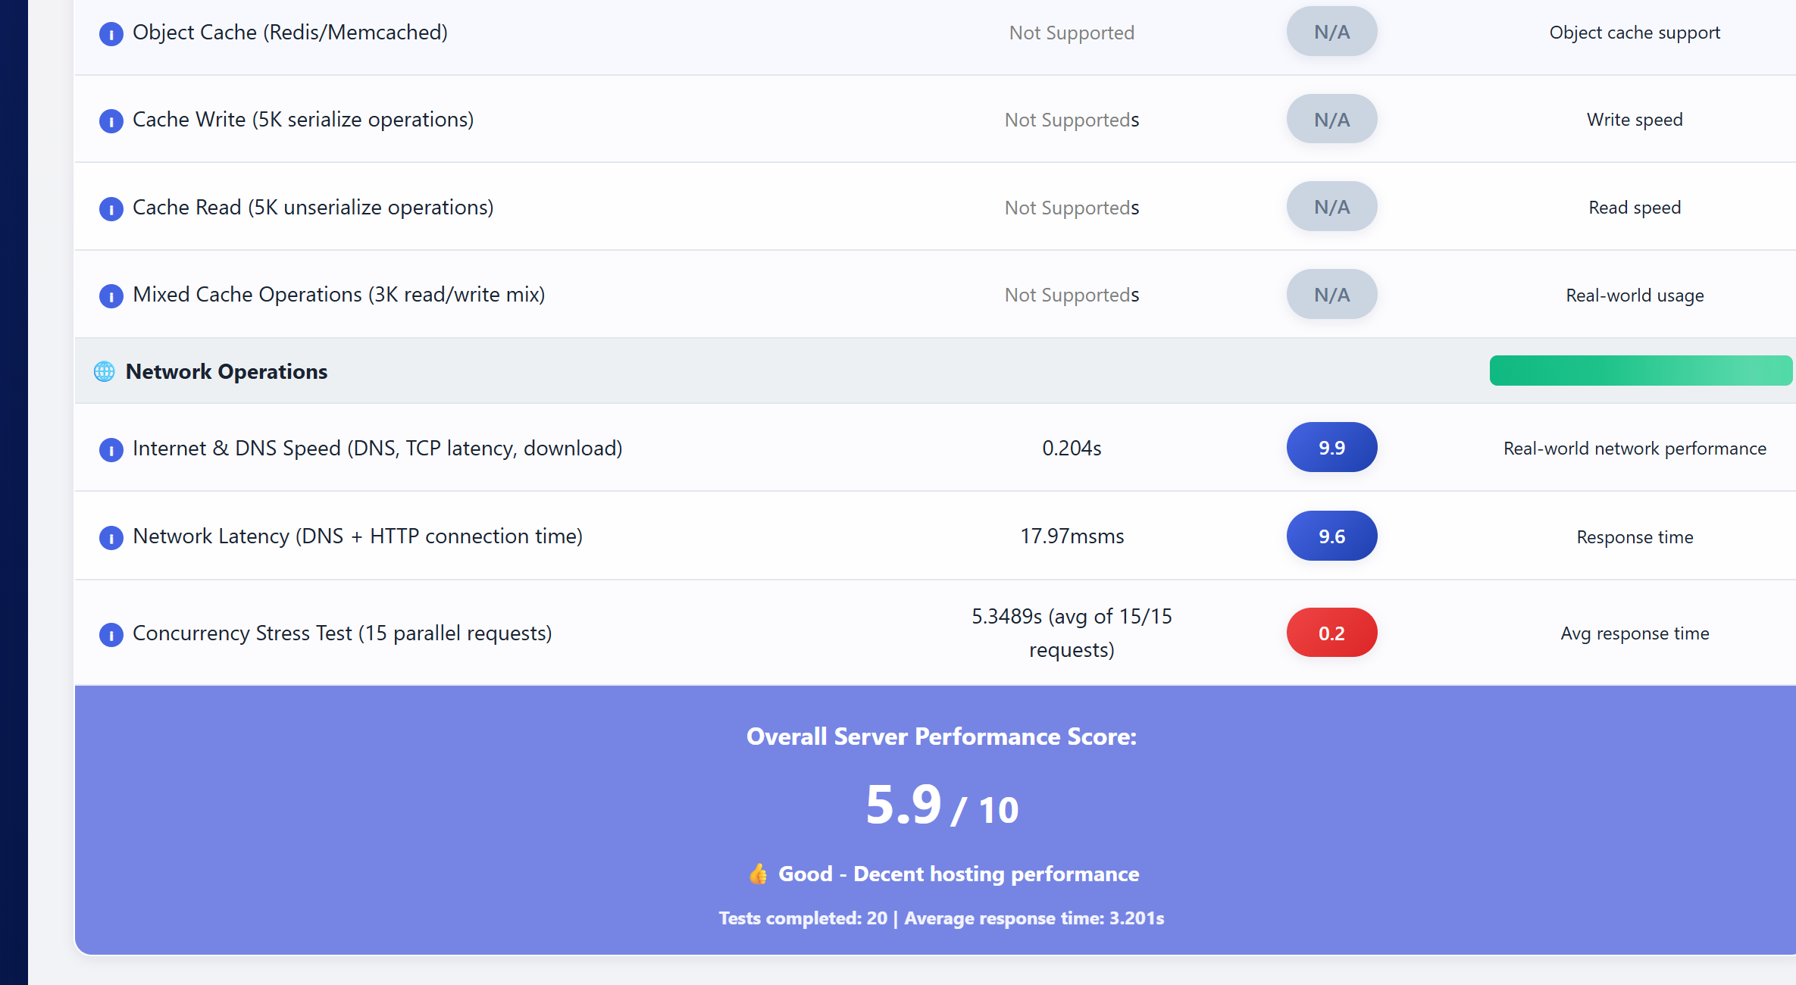
Task: Click the 17.97ms latency result value
Action: click(1072, 536)
